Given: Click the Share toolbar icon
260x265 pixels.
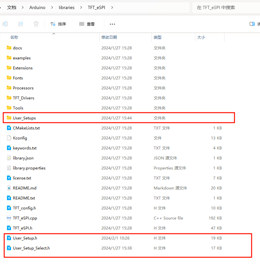Looking at the screenshot, I should 21,24.
